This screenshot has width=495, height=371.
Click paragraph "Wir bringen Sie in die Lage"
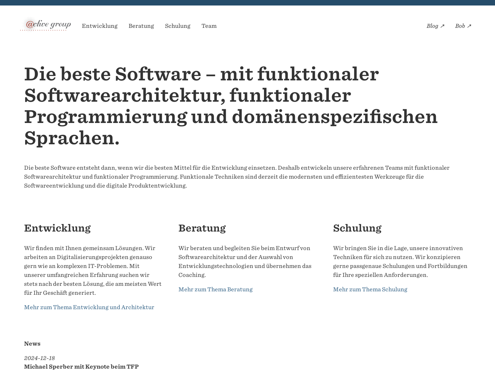point(400,261)
